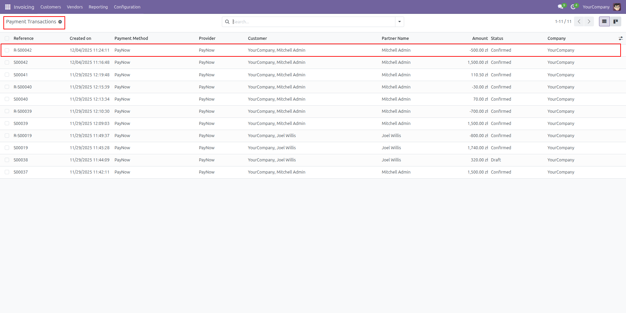The width and height of the screenshot is (626, 313).
Task: Expand the search filter options dropdown
Action: click(x=399, y=22)
